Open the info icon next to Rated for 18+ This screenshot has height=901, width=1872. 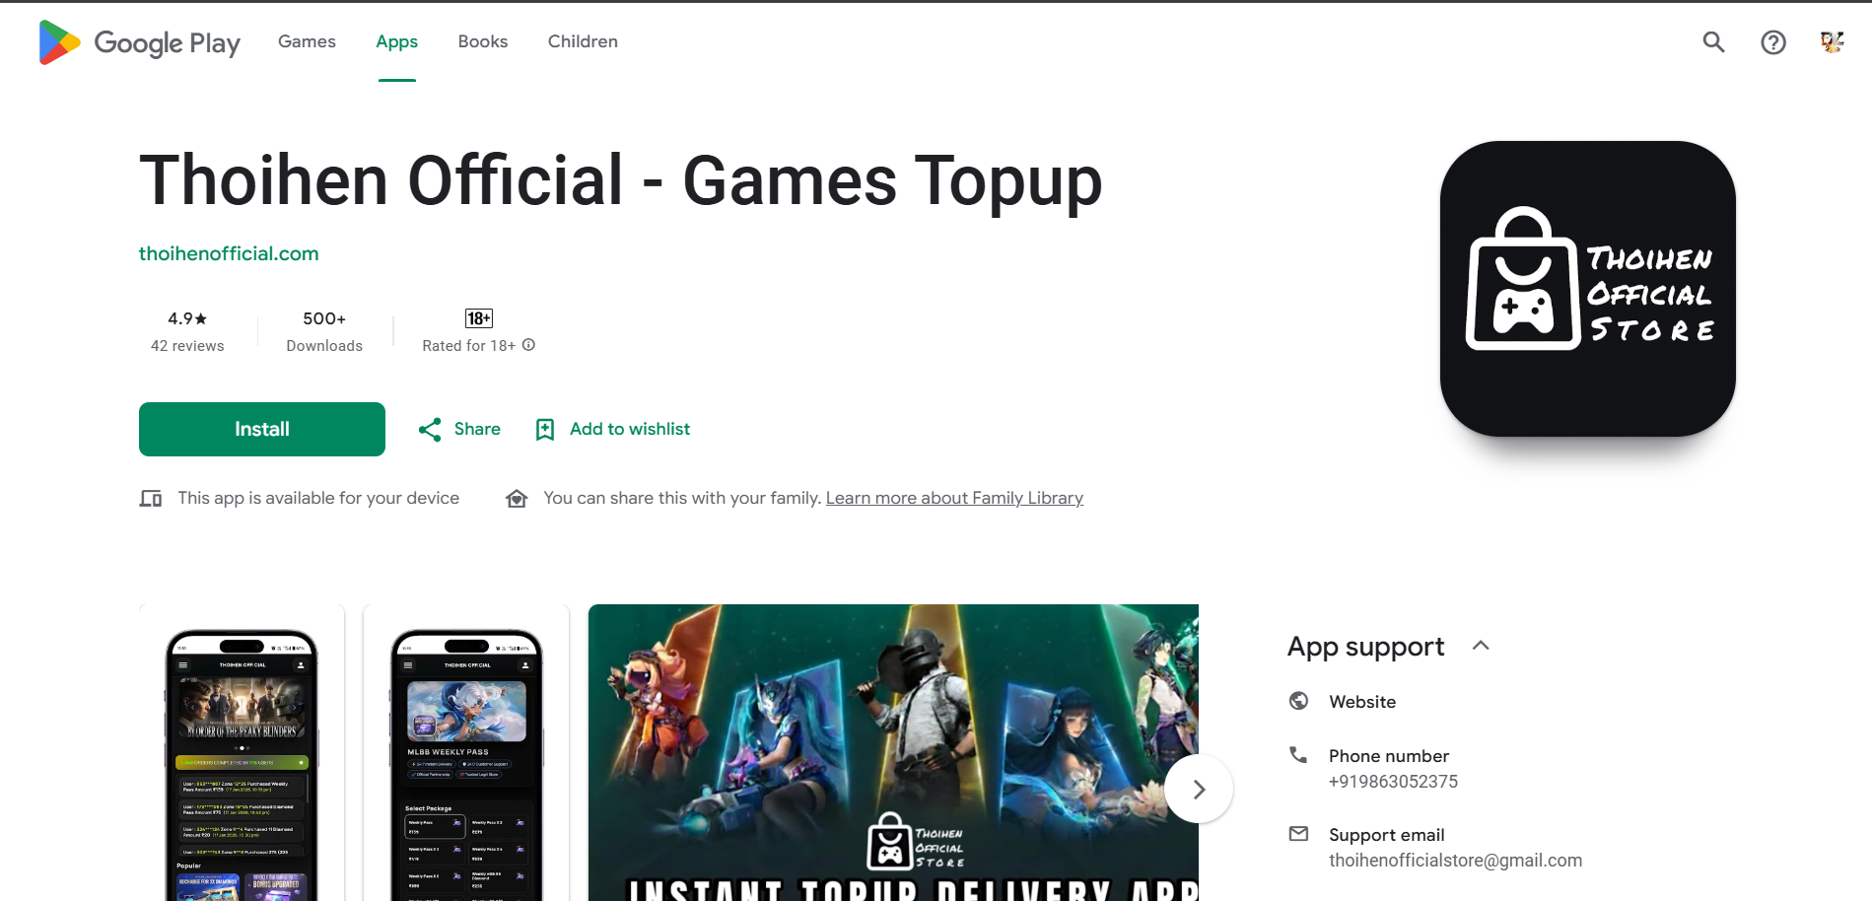528,344
